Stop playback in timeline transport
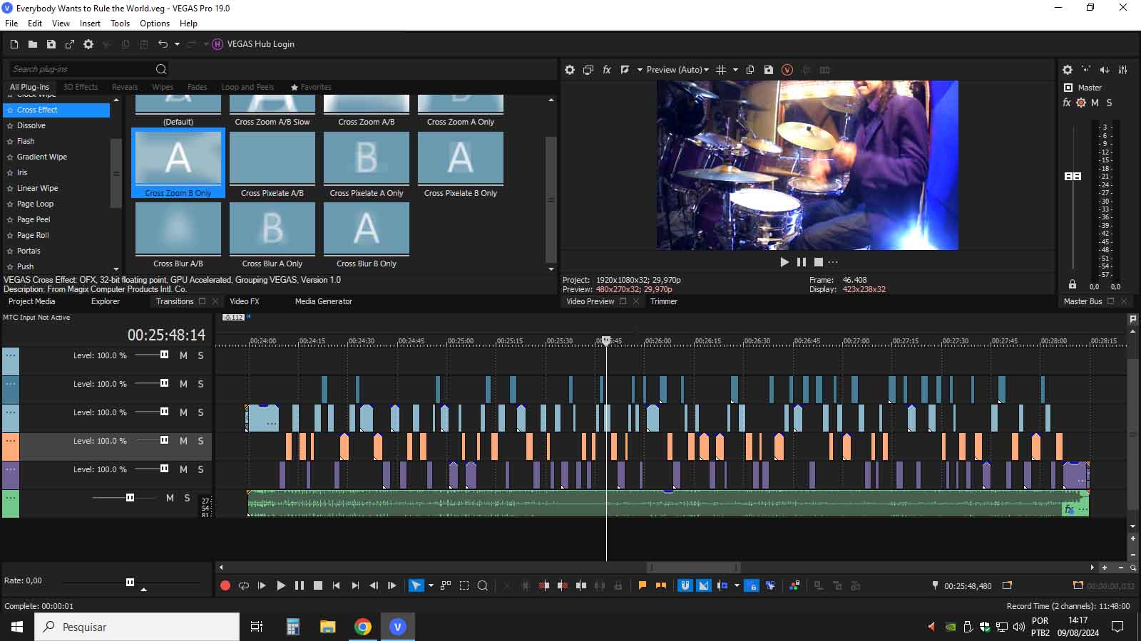This screenshot has height=641, width=1141. (x=318, y=585)
